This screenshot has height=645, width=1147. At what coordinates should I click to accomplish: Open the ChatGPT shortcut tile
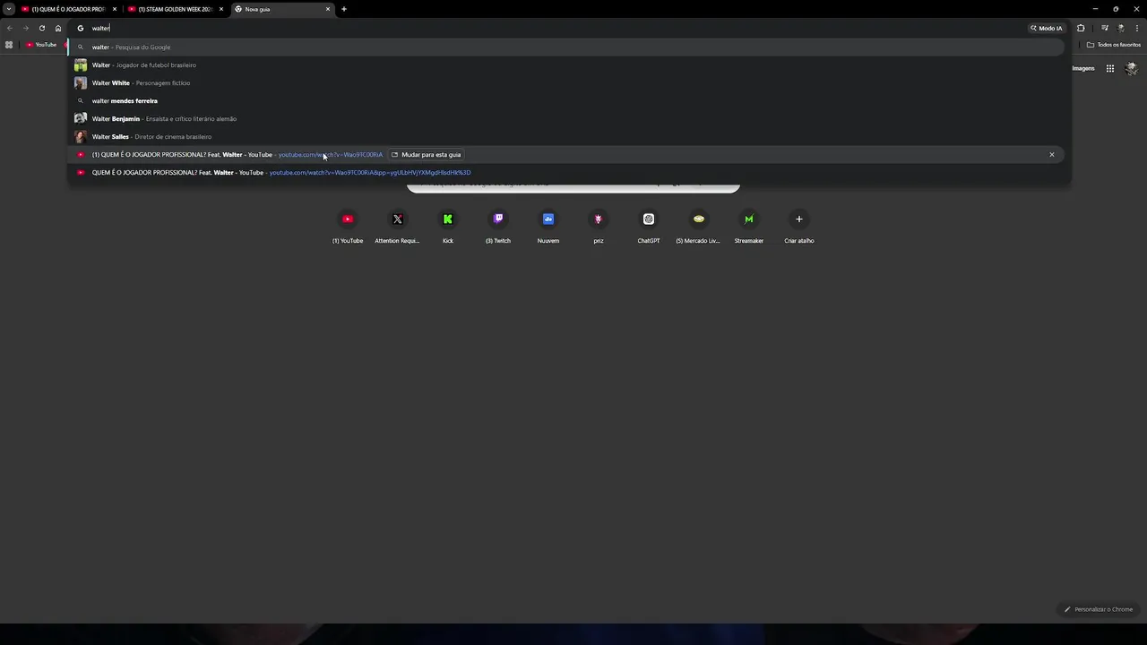point(649,227)
